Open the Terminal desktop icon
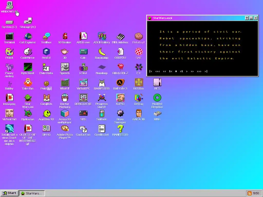The image size is (263, 197). point(10,38)
